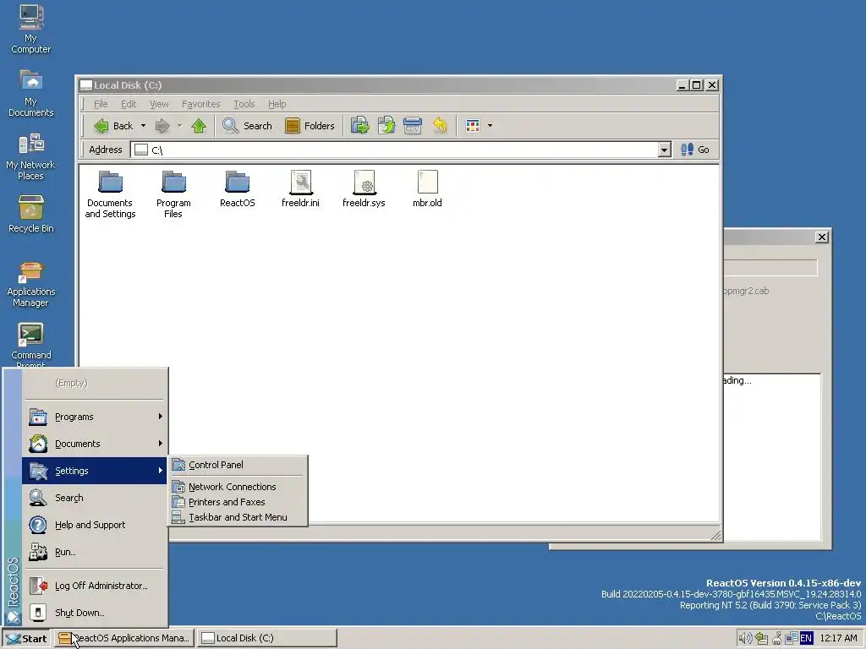866x649 pixels.
Task: Select the freeldr.sys file
Action: 364,189
